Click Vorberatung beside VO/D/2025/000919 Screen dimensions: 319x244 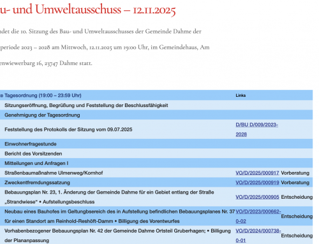pyautogui.click(x=295, y=183)
